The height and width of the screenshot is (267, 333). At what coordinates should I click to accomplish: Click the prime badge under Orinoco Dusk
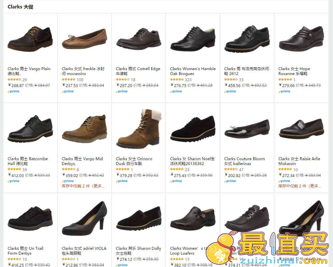122,181
